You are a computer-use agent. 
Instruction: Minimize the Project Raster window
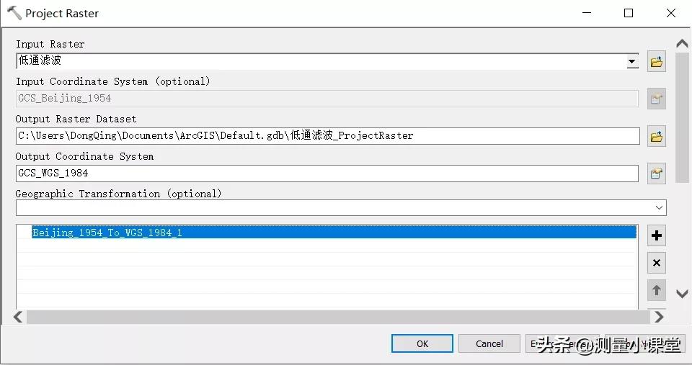tap(587, 13)
